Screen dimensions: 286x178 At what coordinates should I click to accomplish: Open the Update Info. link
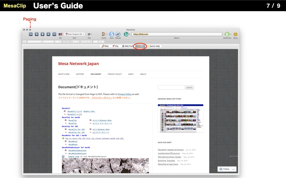click(x=89, y=111)
